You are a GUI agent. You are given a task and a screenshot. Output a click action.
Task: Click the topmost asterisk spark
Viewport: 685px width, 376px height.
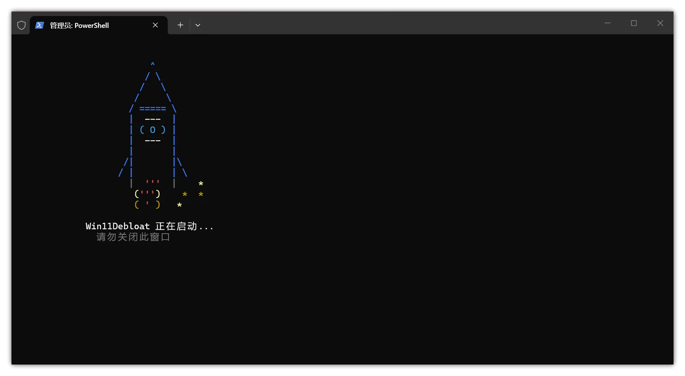[x=201, y=184]
